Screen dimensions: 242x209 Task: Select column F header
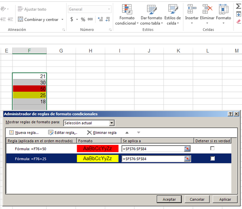pos(29,51)
